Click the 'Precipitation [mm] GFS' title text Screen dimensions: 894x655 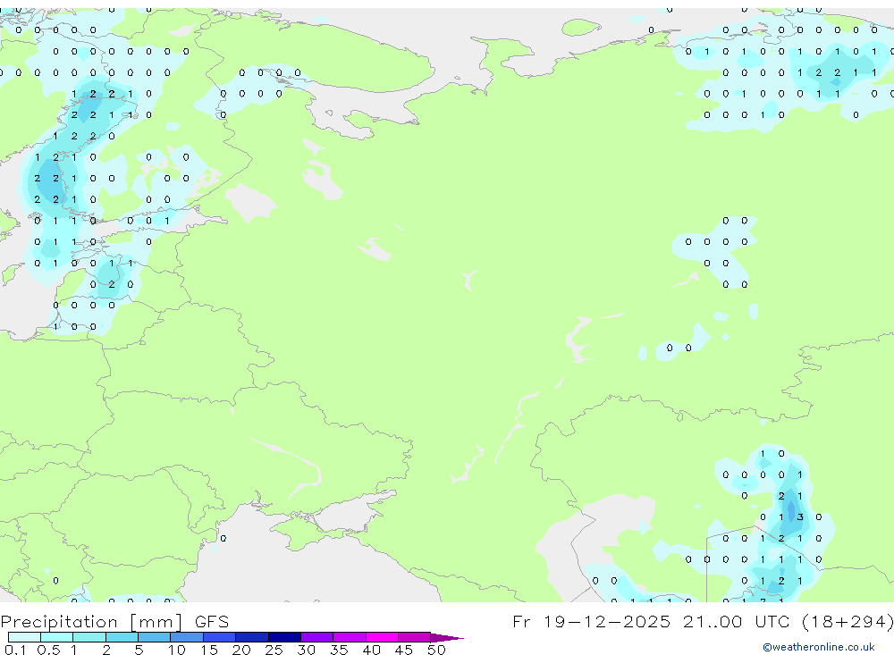[x=114, y=622]
